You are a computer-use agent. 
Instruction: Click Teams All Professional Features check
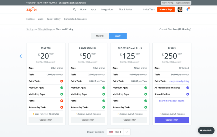click(188, 88)
